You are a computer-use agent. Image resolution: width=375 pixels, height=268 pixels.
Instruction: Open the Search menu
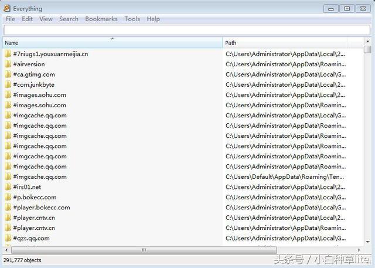pyautogui.click(x=69, y=19)
